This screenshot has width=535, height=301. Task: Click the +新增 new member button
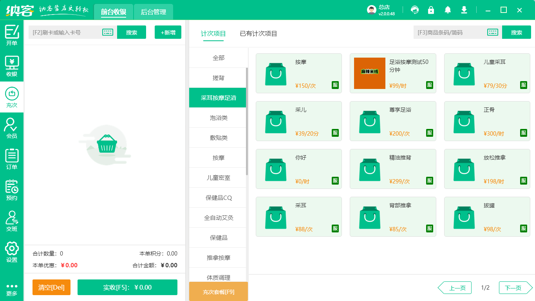point(168,32)
